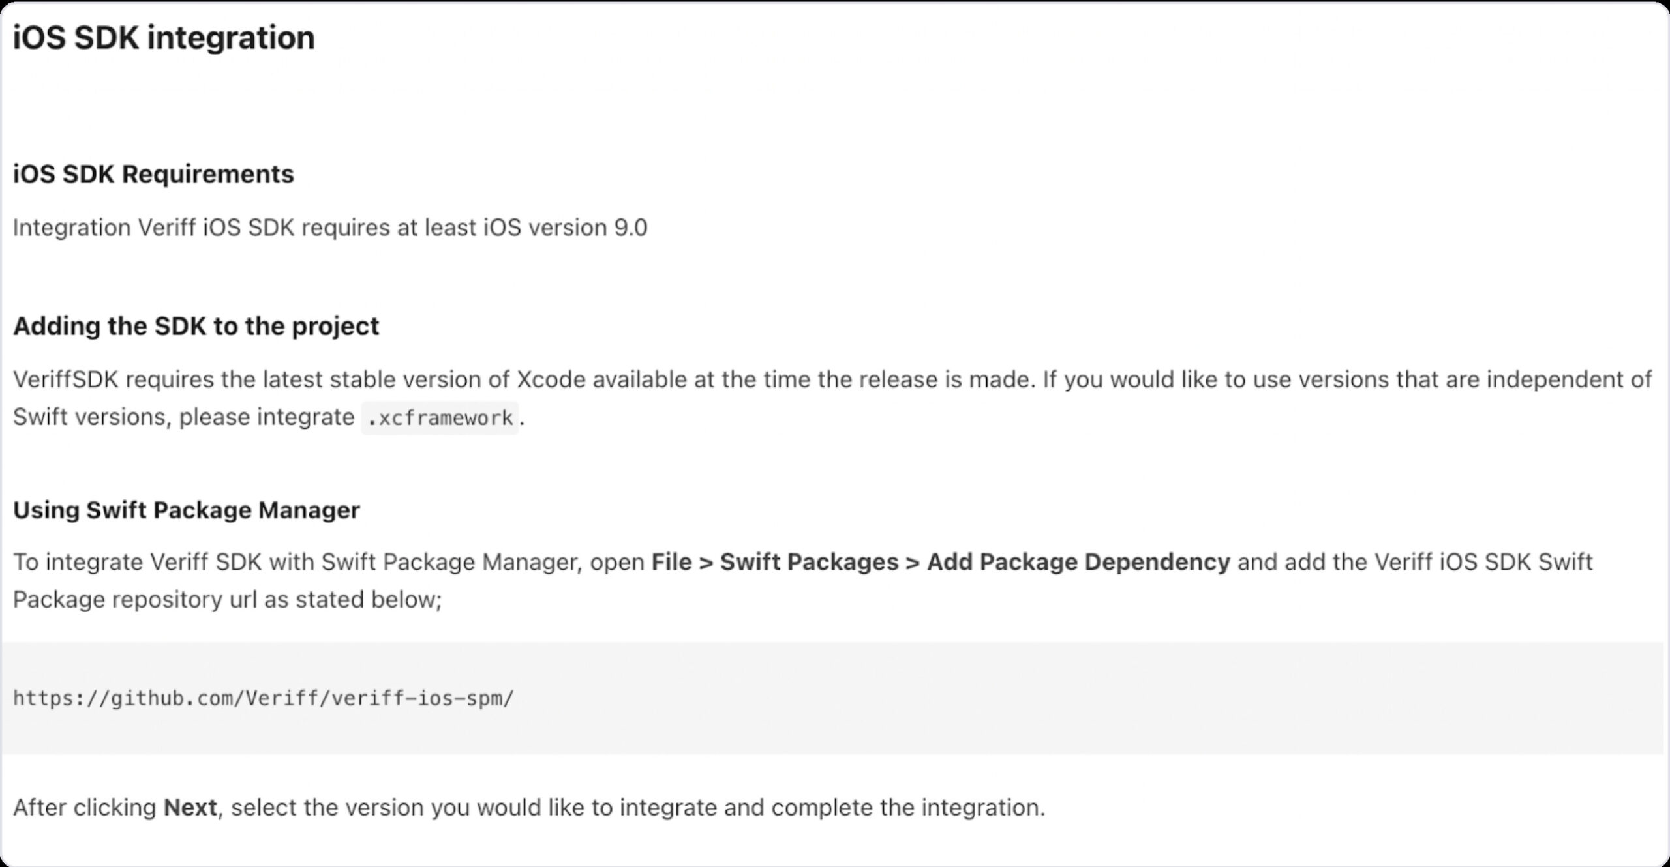Click the iOS version 9.0 requirement sentence
The height and width of the screenshot is (867, 1670).
[330, 228]
